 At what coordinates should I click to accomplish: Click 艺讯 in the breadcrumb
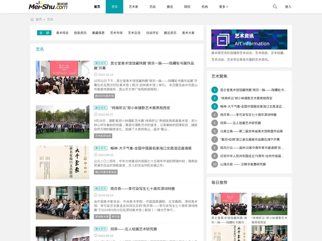[50, 20]
